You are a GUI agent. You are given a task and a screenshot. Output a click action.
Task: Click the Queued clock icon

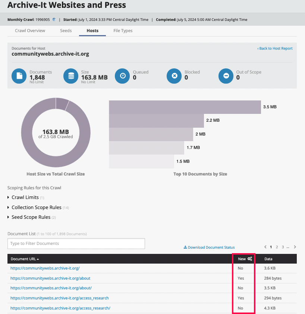122,76
